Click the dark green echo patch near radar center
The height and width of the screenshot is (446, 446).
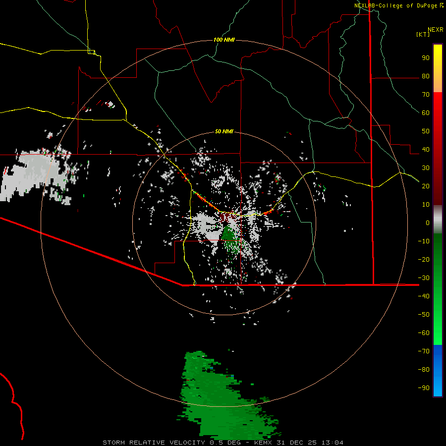(230, 237)
